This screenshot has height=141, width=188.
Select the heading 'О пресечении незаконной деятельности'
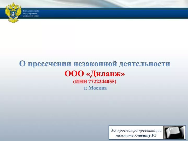point(95,64)
